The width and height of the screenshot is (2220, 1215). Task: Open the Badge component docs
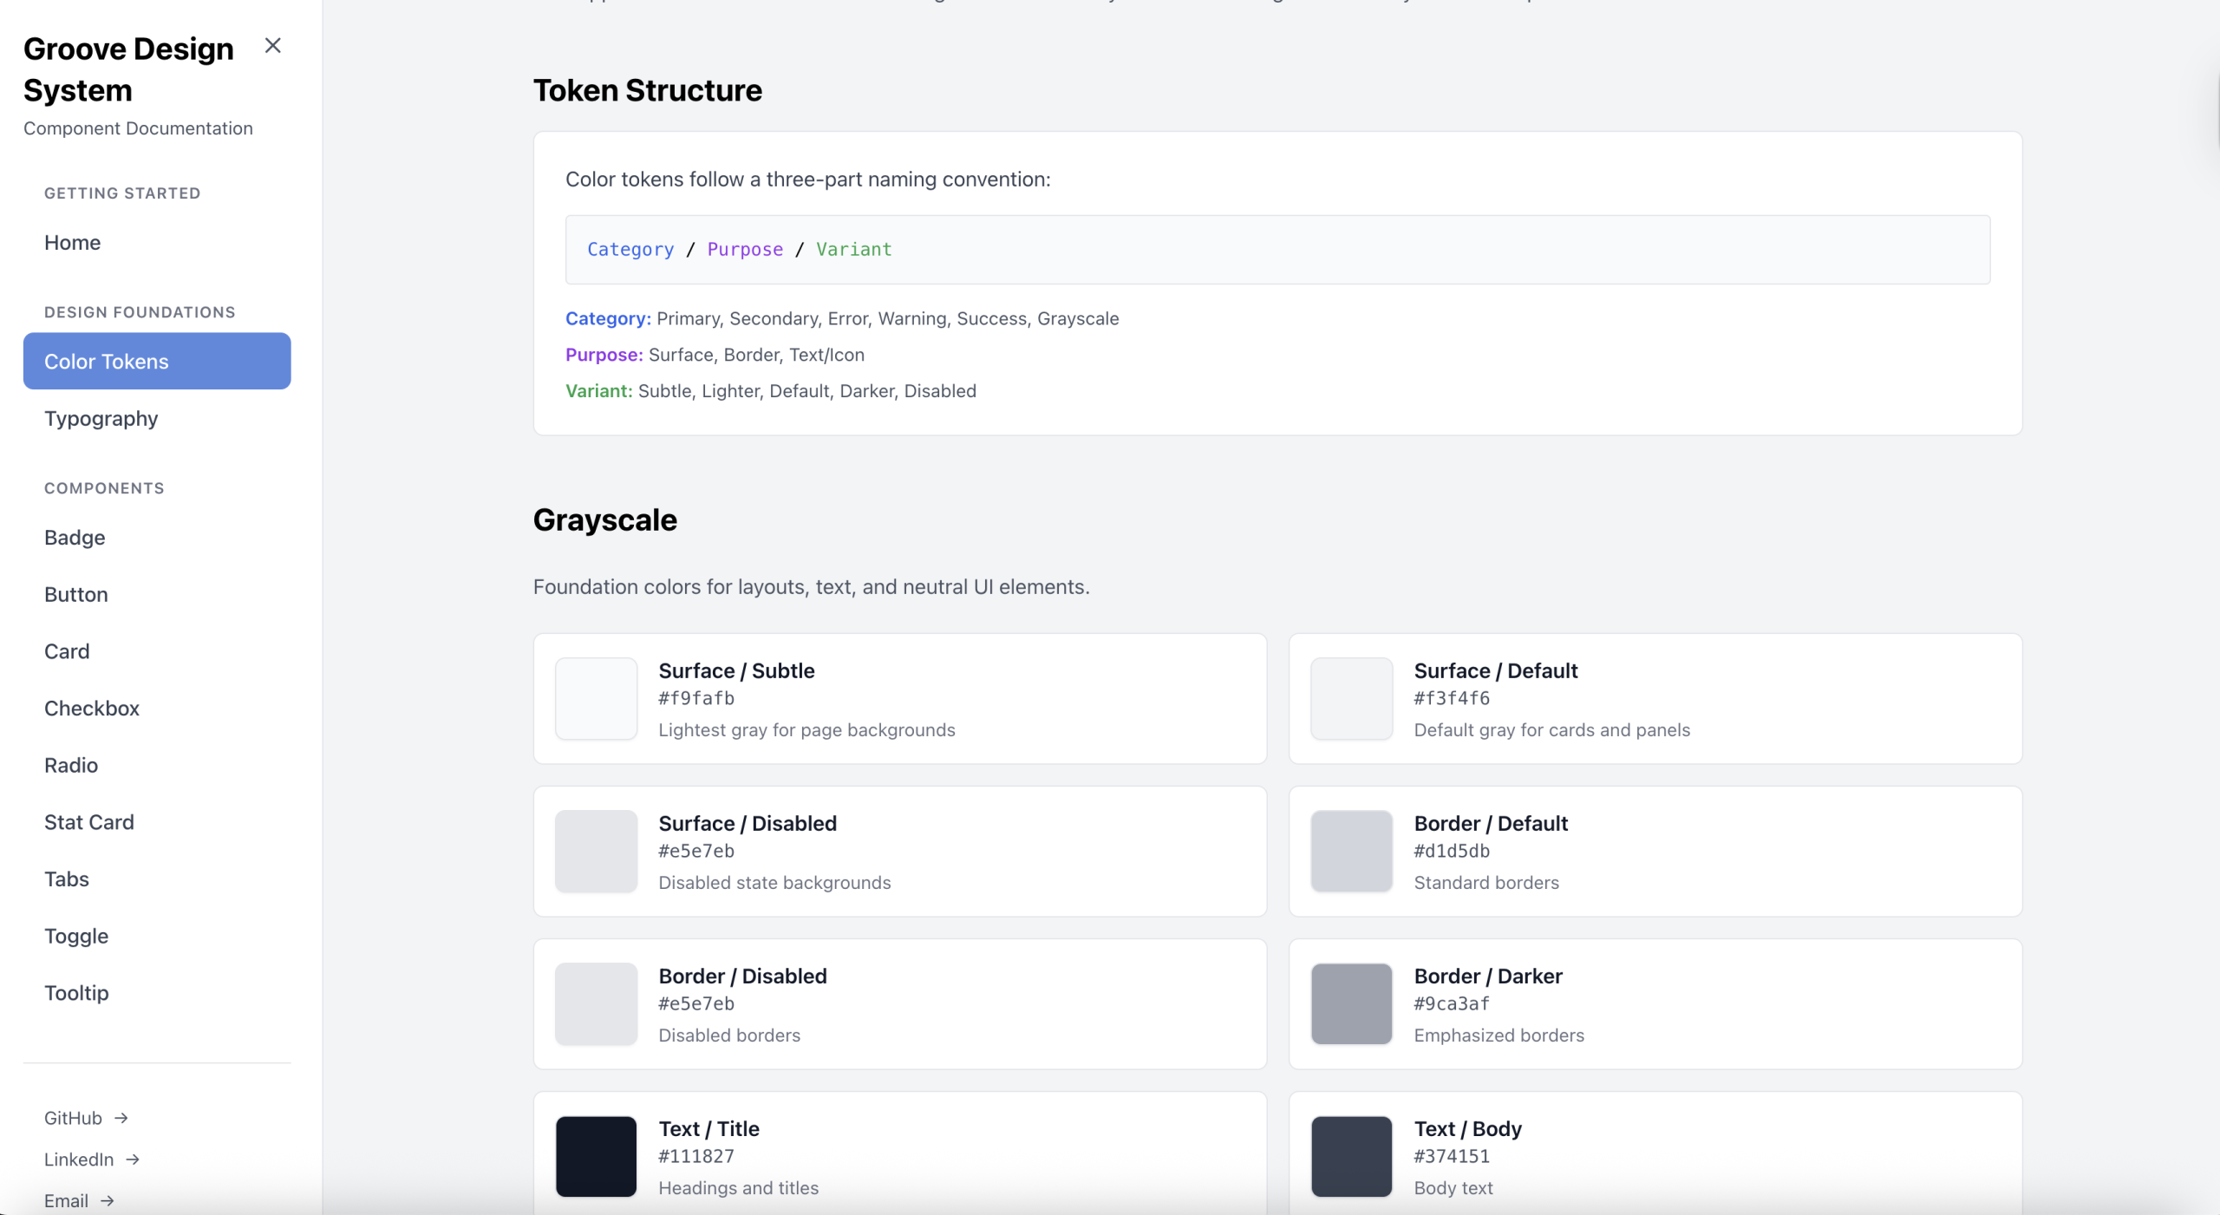click(x=75, y=538)
